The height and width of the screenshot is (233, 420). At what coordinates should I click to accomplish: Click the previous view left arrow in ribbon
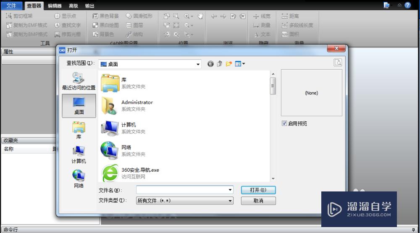pos(214,16)
